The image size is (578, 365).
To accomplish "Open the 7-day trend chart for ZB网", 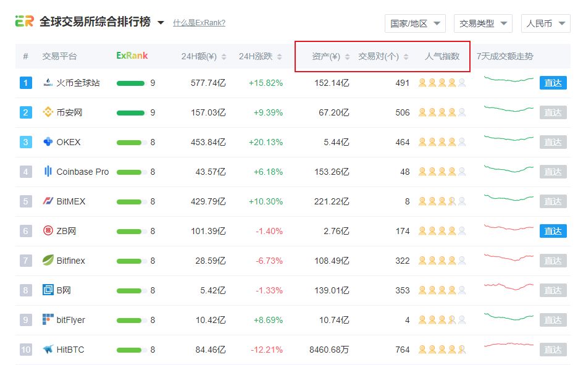I will tap(509, 227).
